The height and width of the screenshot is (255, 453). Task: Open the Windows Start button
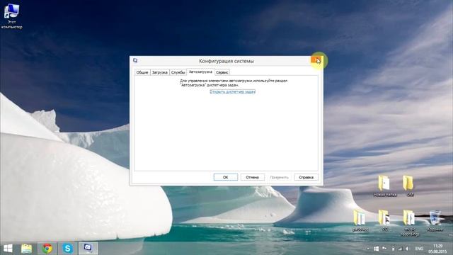click(x=8, y=249)
